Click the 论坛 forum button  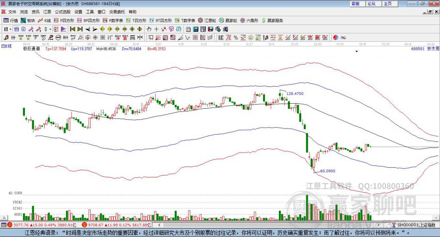point(374,3)
